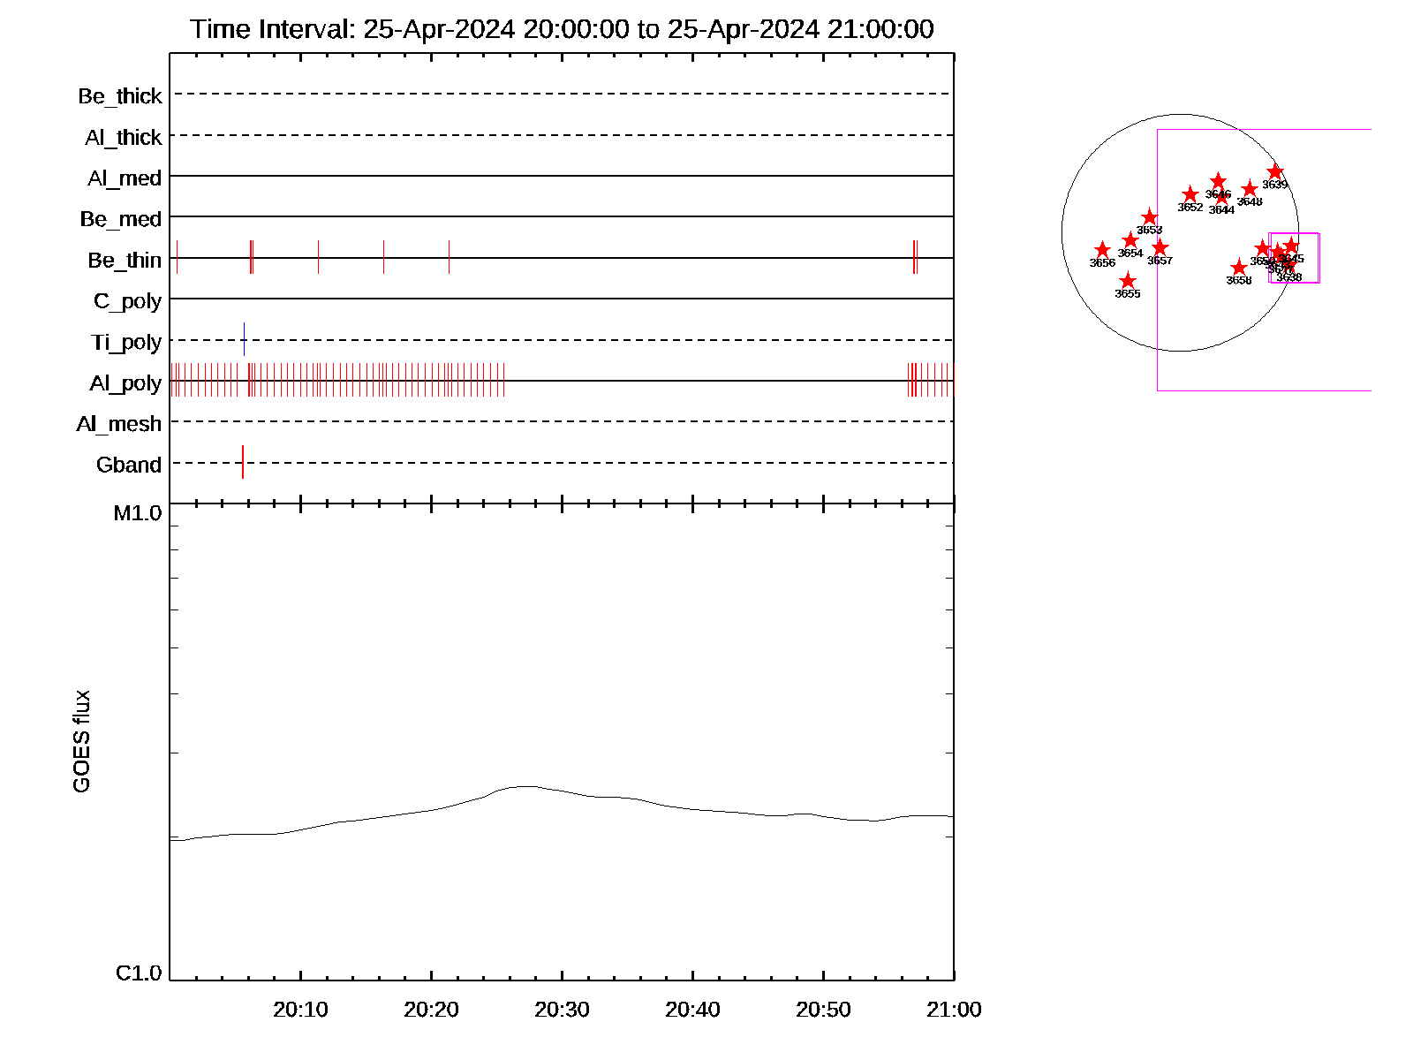Click the star marker for region 3657
Viewport: 1413px width, 1060px height.
coord(1160,247)
